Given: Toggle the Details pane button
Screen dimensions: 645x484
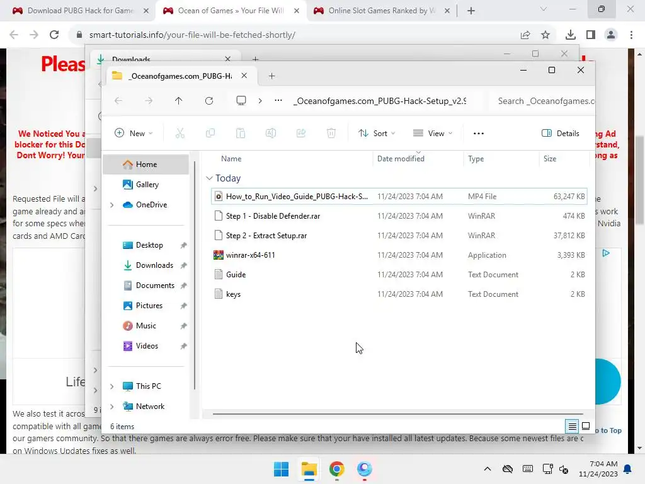Looking at the screenshot, I should pyautogui.click(x=560, y=134).
